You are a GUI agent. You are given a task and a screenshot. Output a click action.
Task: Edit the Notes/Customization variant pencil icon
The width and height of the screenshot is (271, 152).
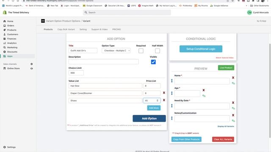(233, 121)
